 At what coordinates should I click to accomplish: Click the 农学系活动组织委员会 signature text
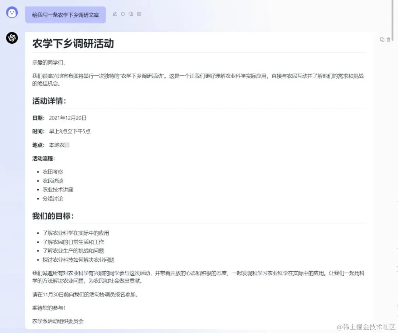coord(57,321)
